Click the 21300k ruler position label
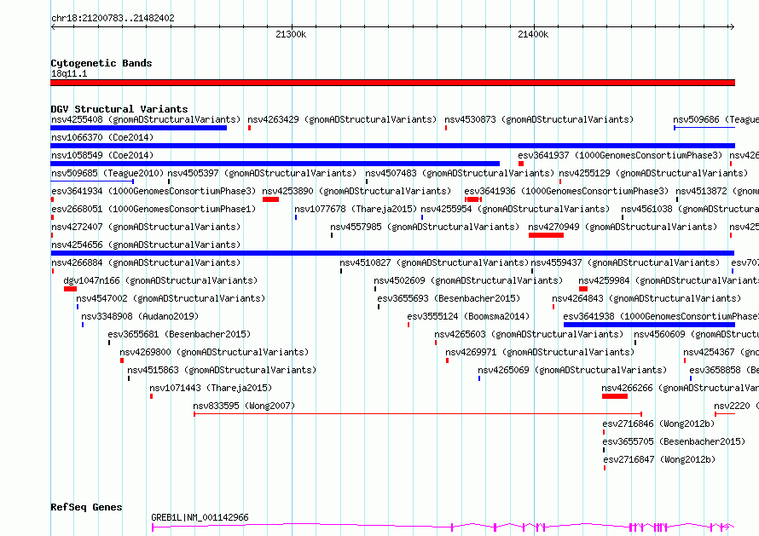 [291, 34]
